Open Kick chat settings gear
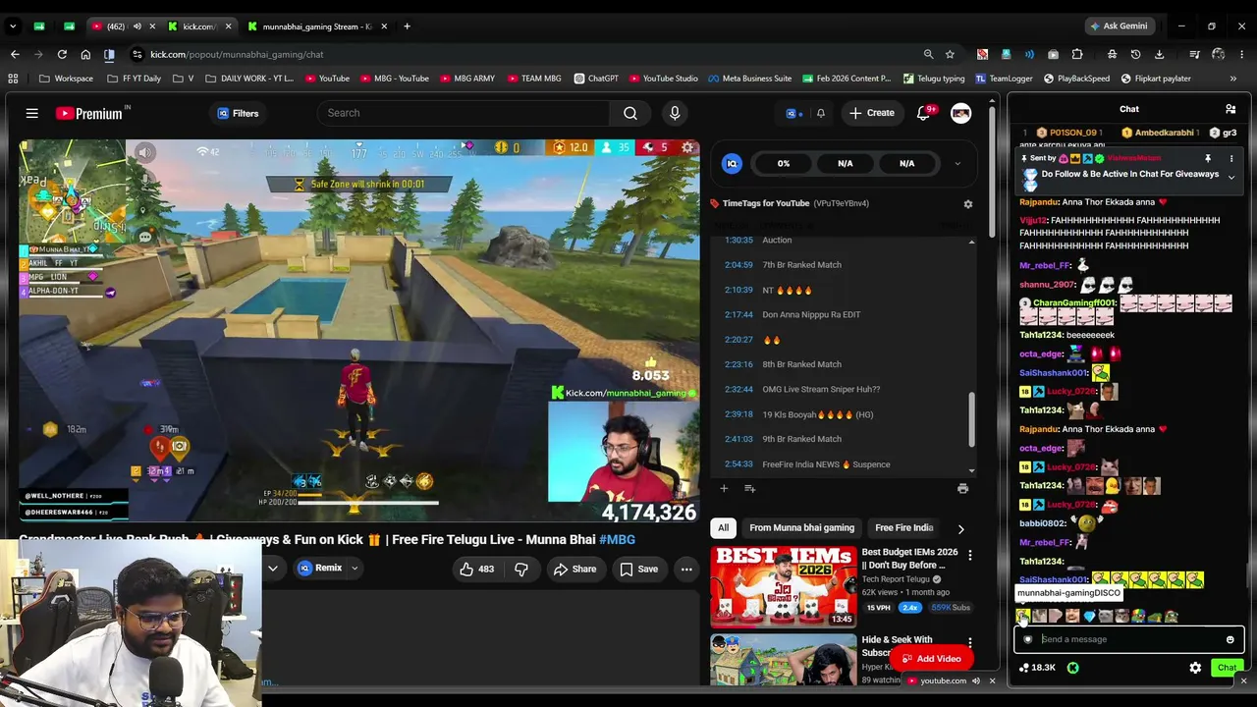 coord(1195,668)
